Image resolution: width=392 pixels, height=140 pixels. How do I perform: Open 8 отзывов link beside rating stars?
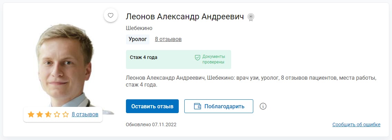tap(85, 114)
